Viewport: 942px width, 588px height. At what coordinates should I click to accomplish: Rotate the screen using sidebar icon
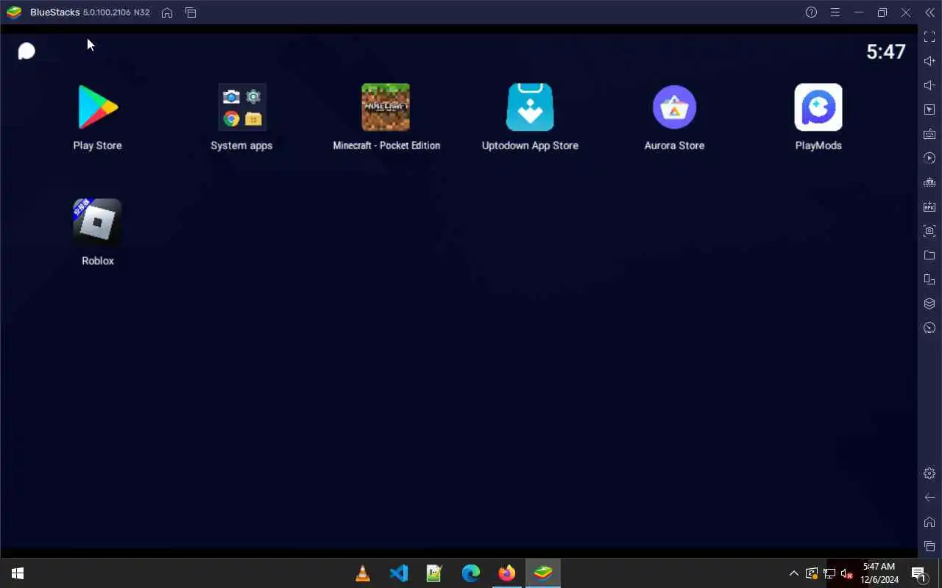pyautogui.click(x=929, y=279)
